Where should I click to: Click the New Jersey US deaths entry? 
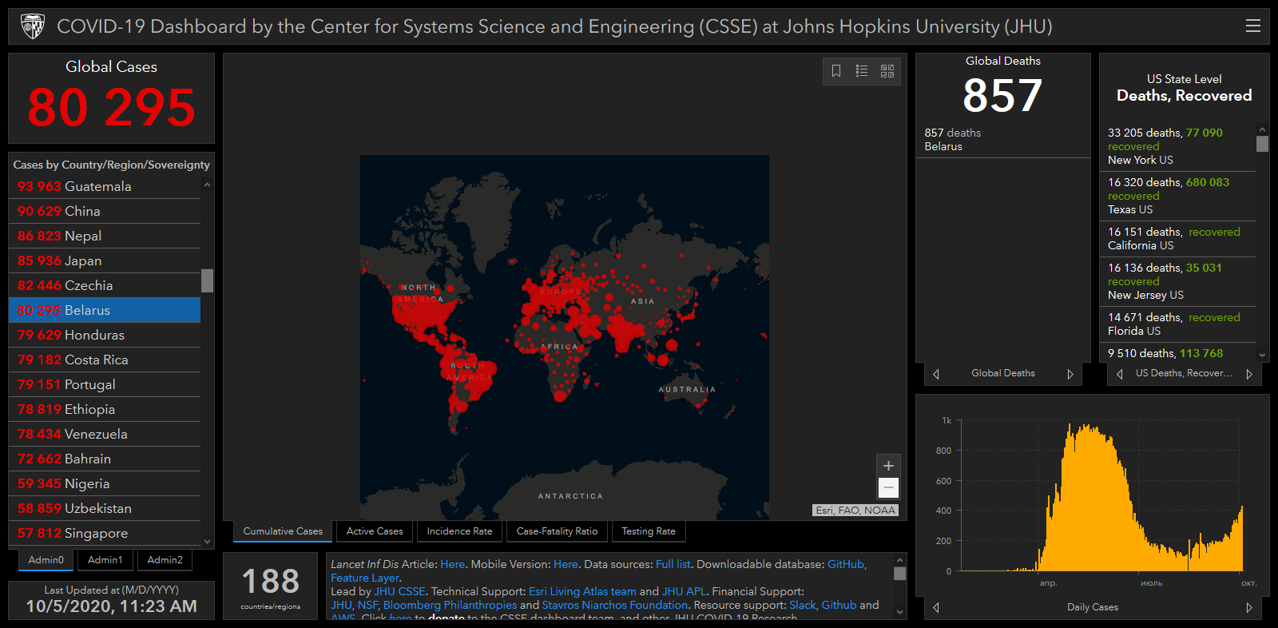[1177, 281]
